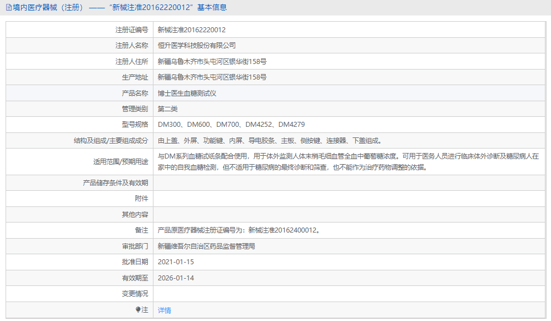551x321 pixels.
Task: Click the header title 境内医疗器械（注册）
Action: 49,7
